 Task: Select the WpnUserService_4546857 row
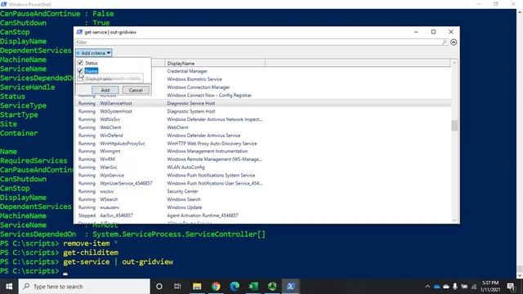263,183
